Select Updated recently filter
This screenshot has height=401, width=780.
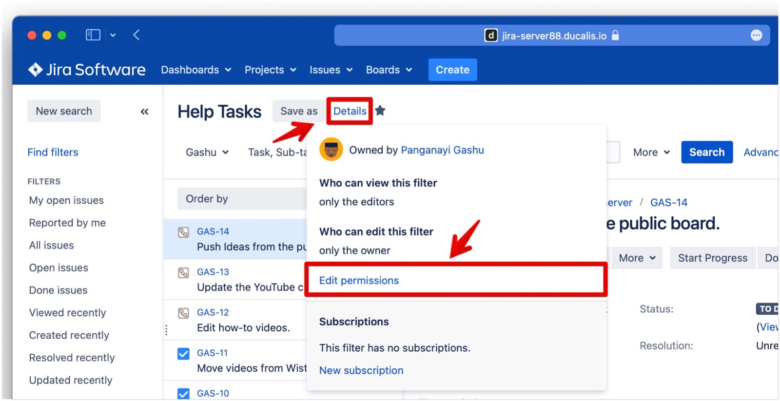coord(71,380)
